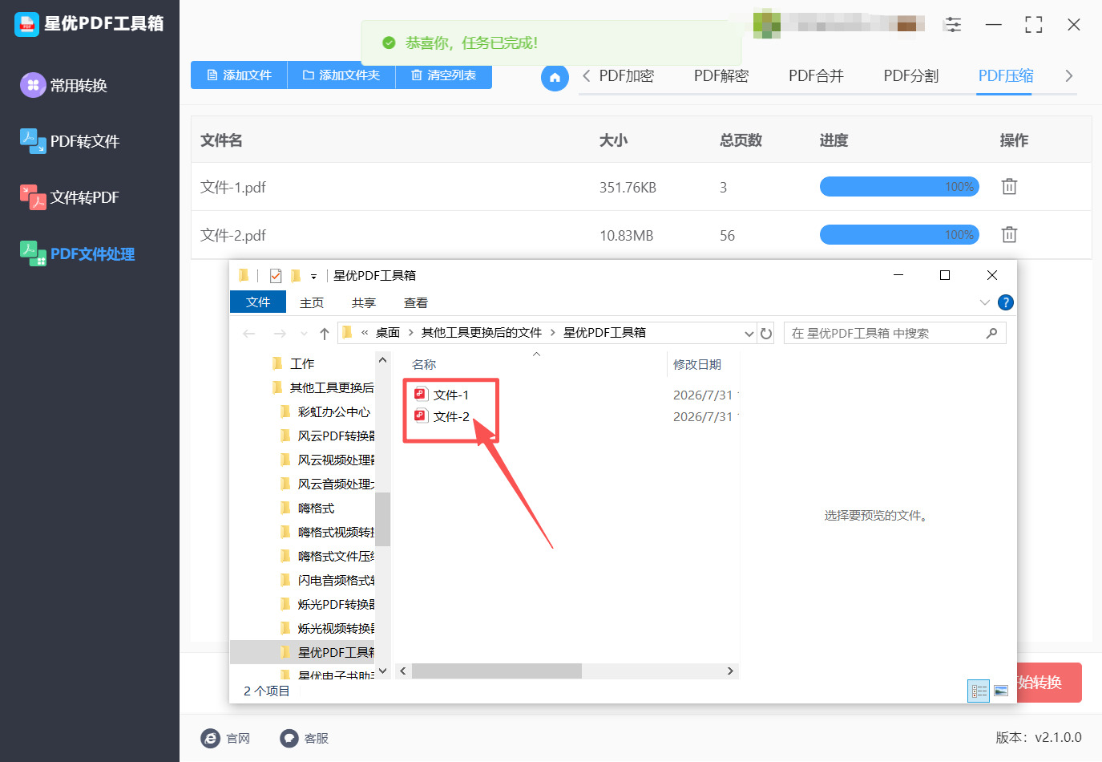Open the 查看 ribbon tab in Explorer
Viewport: 1102px width, 762px height.
coord(416,302)
